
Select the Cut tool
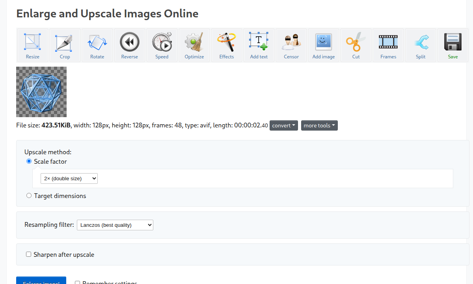pos(356,45)
